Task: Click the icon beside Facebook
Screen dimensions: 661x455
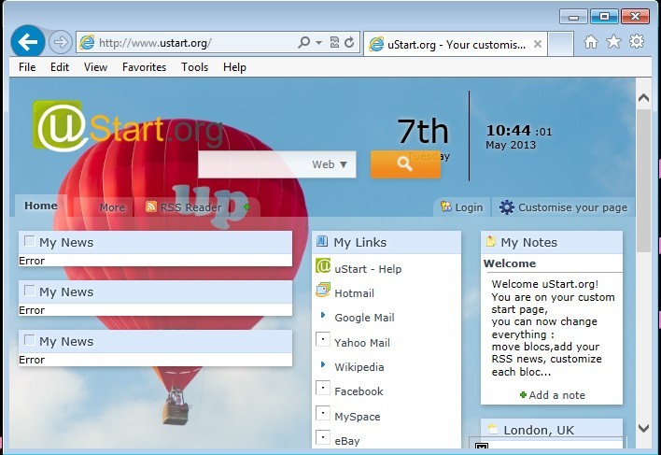Action: (323, 388)
